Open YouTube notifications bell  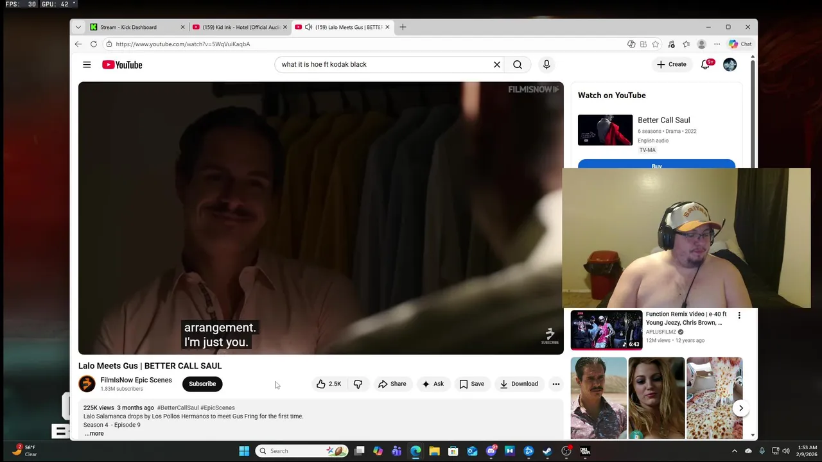coord(706,64)
